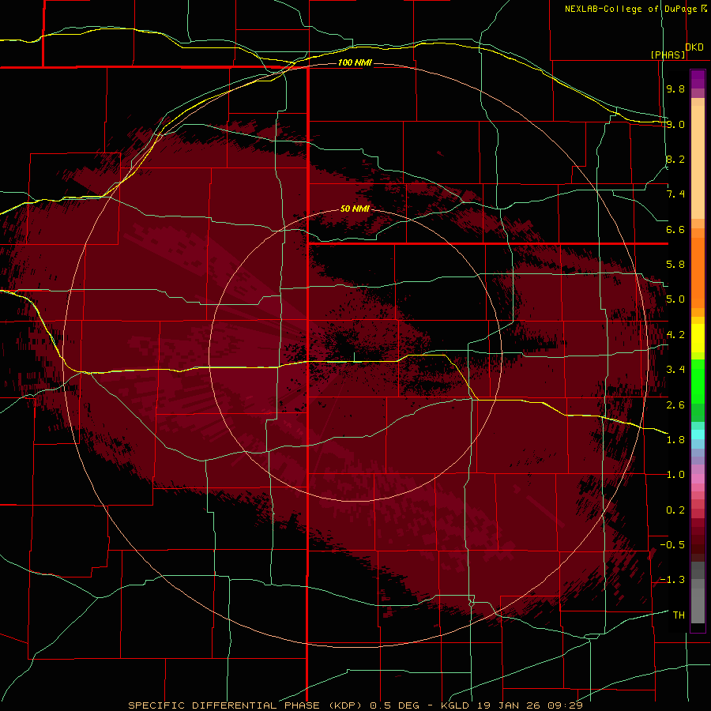Click the 50 NMI range ring label

click(x=355, y=209)
